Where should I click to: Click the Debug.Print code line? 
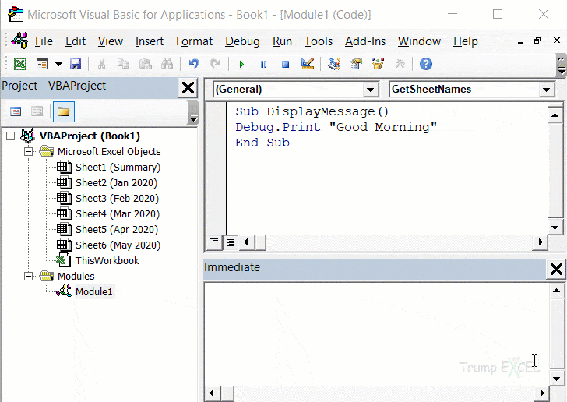336,127
